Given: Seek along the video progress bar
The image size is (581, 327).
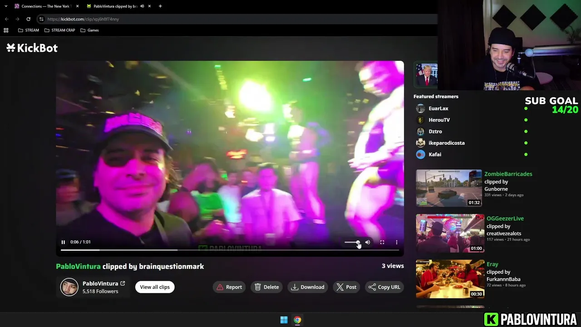Looking at the screenshot, I should pyautogui.click(x=230, y=250).
